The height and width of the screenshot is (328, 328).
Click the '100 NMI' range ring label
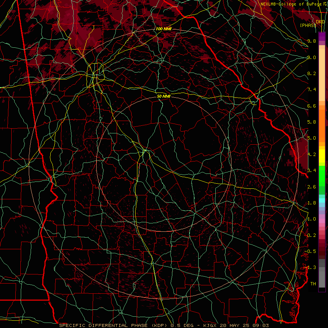click(x=164, y=29)
